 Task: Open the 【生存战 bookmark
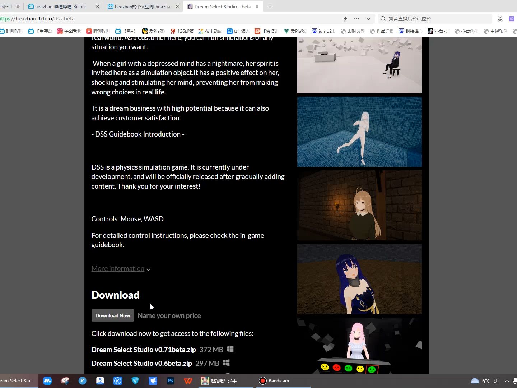point(40,31)
